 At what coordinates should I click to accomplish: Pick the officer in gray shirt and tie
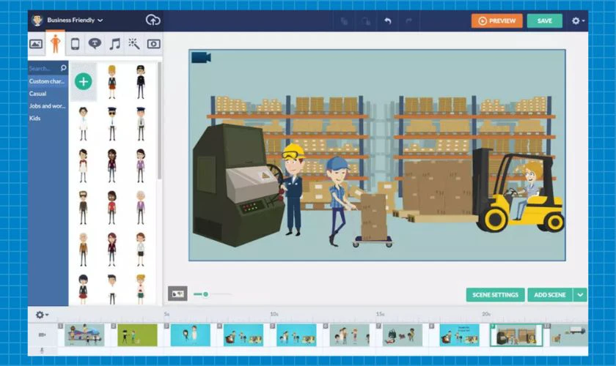pyautogui.click(x=141, y=124)
